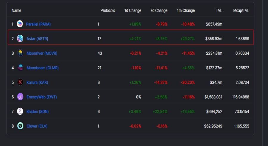Click the -30.23% 1m change for Karura

click(x=188, y=82)
